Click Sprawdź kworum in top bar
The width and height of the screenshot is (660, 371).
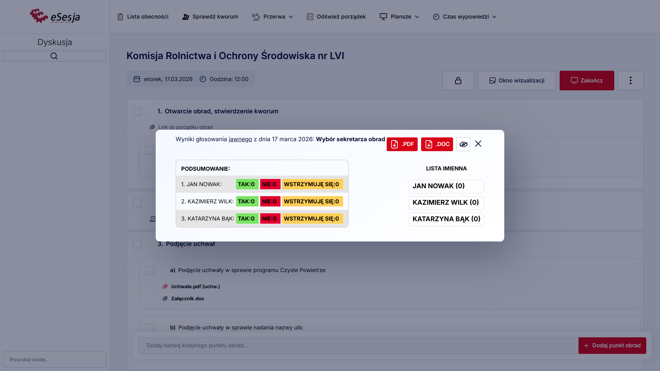210,16
